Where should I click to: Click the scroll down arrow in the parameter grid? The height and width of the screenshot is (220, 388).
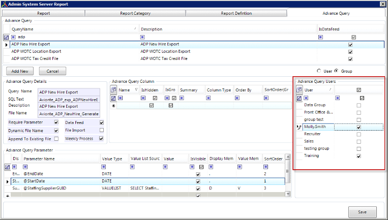(288, 194)
